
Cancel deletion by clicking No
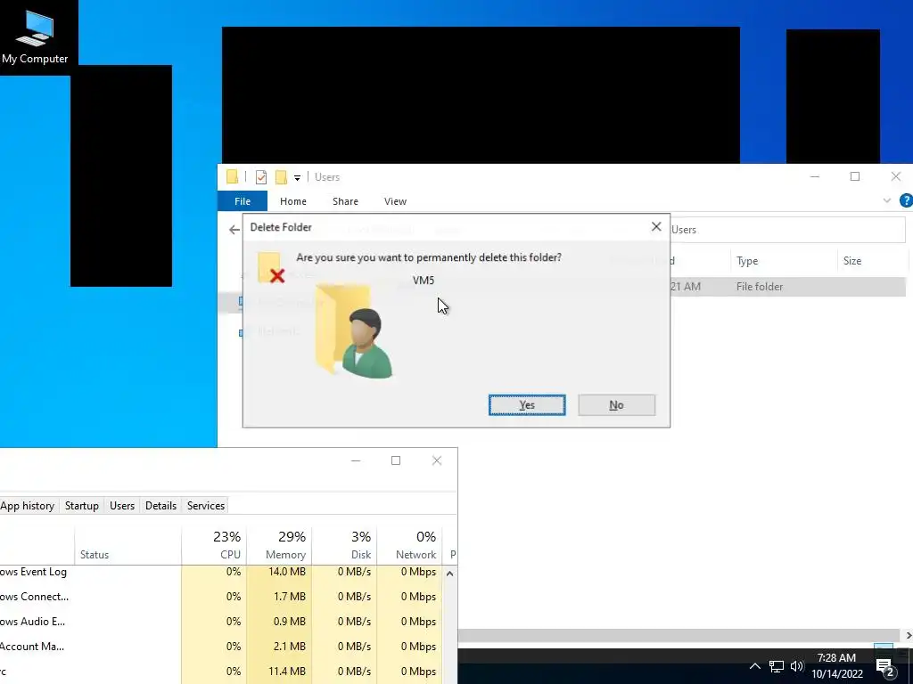click(x=617, y=405)
